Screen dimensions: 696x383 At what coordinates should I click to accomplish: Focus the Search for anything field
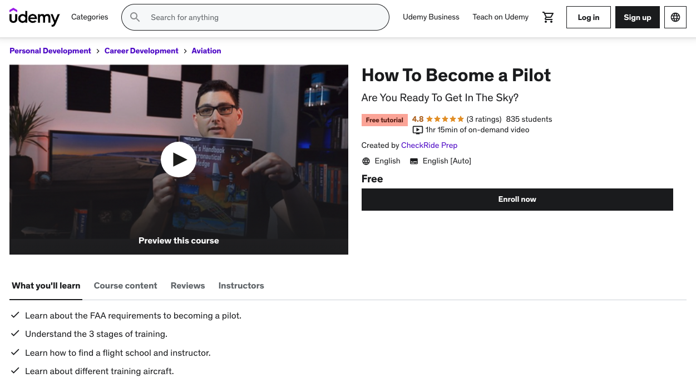[x=255, y=17]
